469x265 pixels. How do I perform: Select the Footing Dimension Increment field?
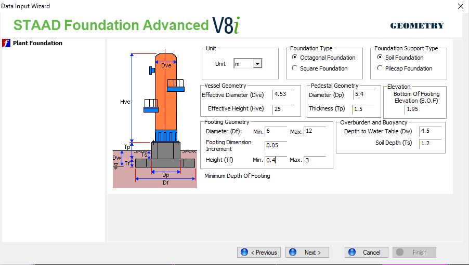point(275,145)
